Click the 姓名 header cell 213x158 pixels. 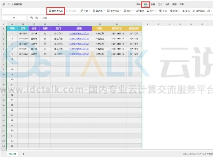[34, 29]
